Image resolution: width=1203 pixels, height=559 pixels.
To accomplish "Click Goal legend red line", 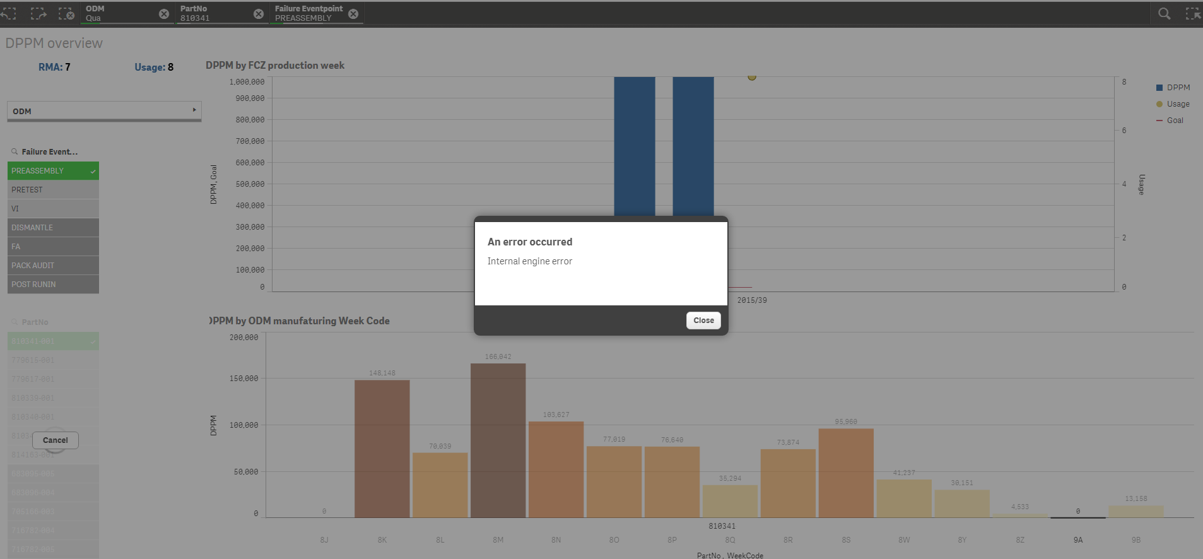I will point(1159,121).
